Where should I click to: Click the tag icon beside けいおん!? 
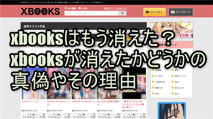point(153,76)
